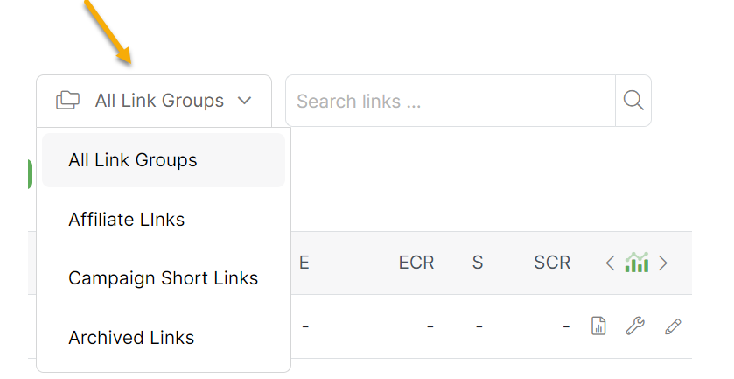The width and height of the screenshot is (734, 379).
Task: Choose Affiliate LInks from the dropdown list
Action: tap(127, 220)
